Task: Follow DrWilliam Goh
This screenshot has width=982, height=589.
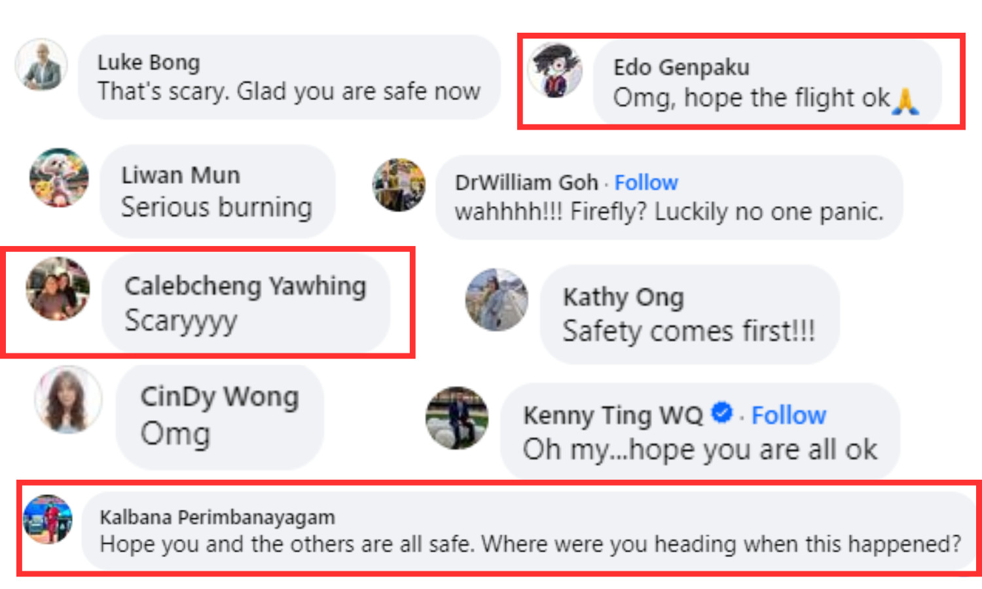Action: (646, 183)
